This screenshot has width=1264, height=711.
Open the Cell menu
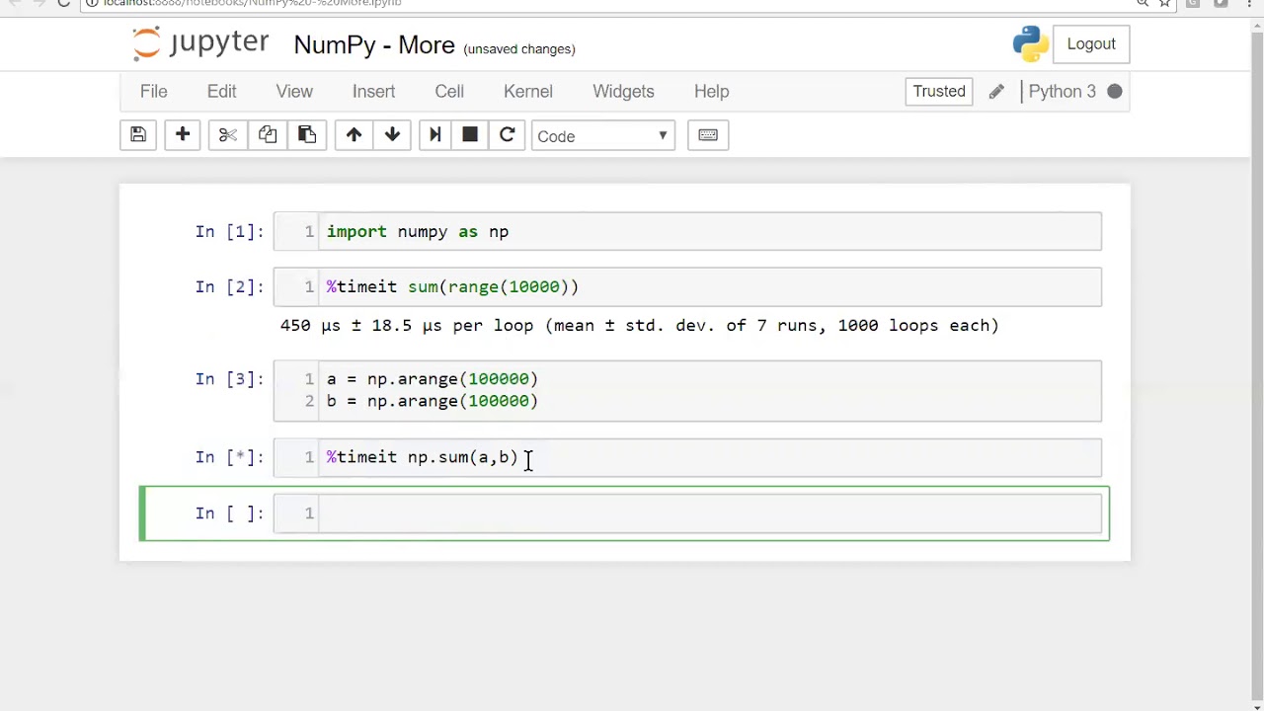tap(449, 92)
